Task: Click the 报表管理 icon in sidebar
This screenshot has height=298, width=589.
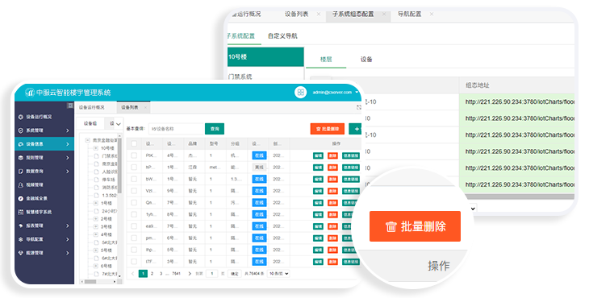Action: click(21, 226)
